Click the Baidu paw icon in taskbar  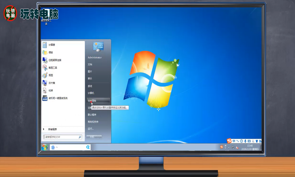53,147
